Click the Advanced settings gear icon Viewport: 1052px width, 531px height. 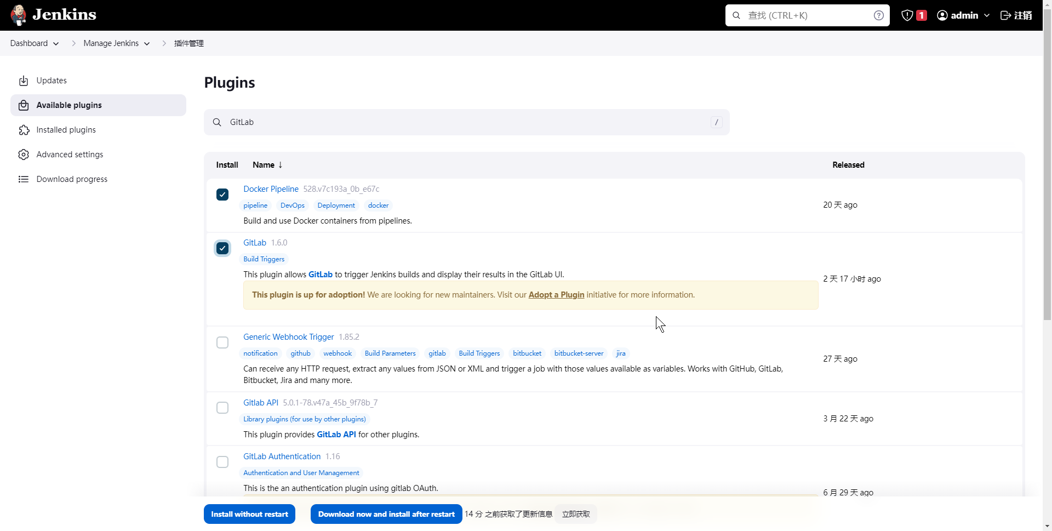coord(24,155)
